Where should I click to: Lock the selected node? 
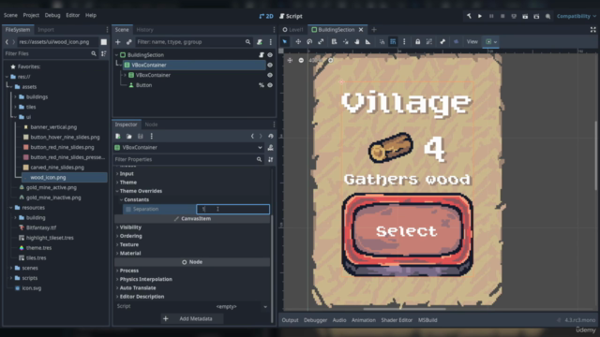tap(418, 41)
